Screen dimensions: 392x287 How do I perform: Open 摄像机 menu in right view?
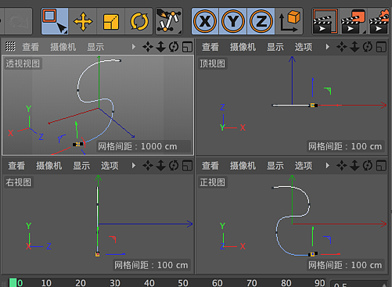[49, 166]
